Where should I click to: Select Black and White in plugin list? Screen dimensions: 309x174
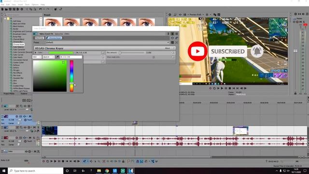19,24
